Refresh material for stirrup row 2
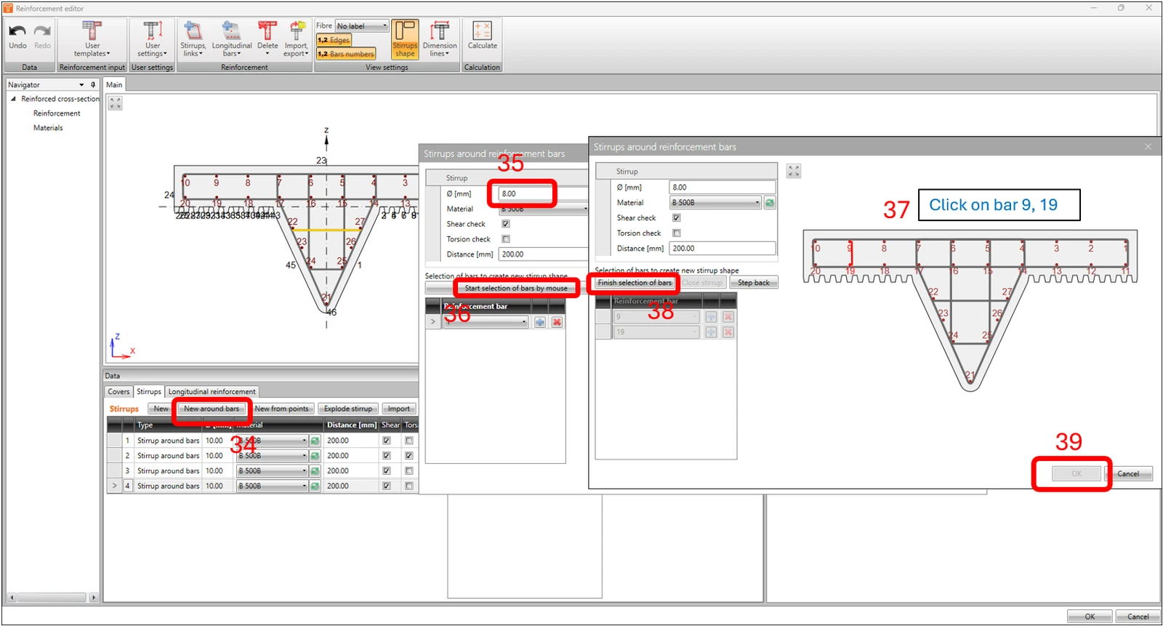 tap(315, 456)
